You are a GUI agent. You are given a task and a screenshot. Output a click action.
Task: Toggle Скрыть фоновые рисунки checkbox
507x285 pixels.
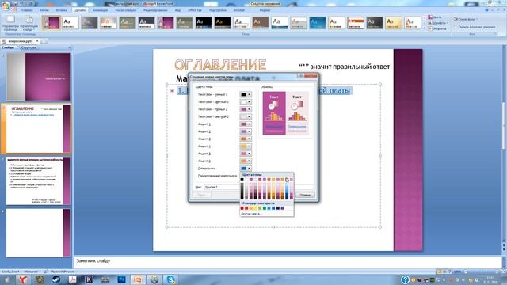[x=456, y=27]
